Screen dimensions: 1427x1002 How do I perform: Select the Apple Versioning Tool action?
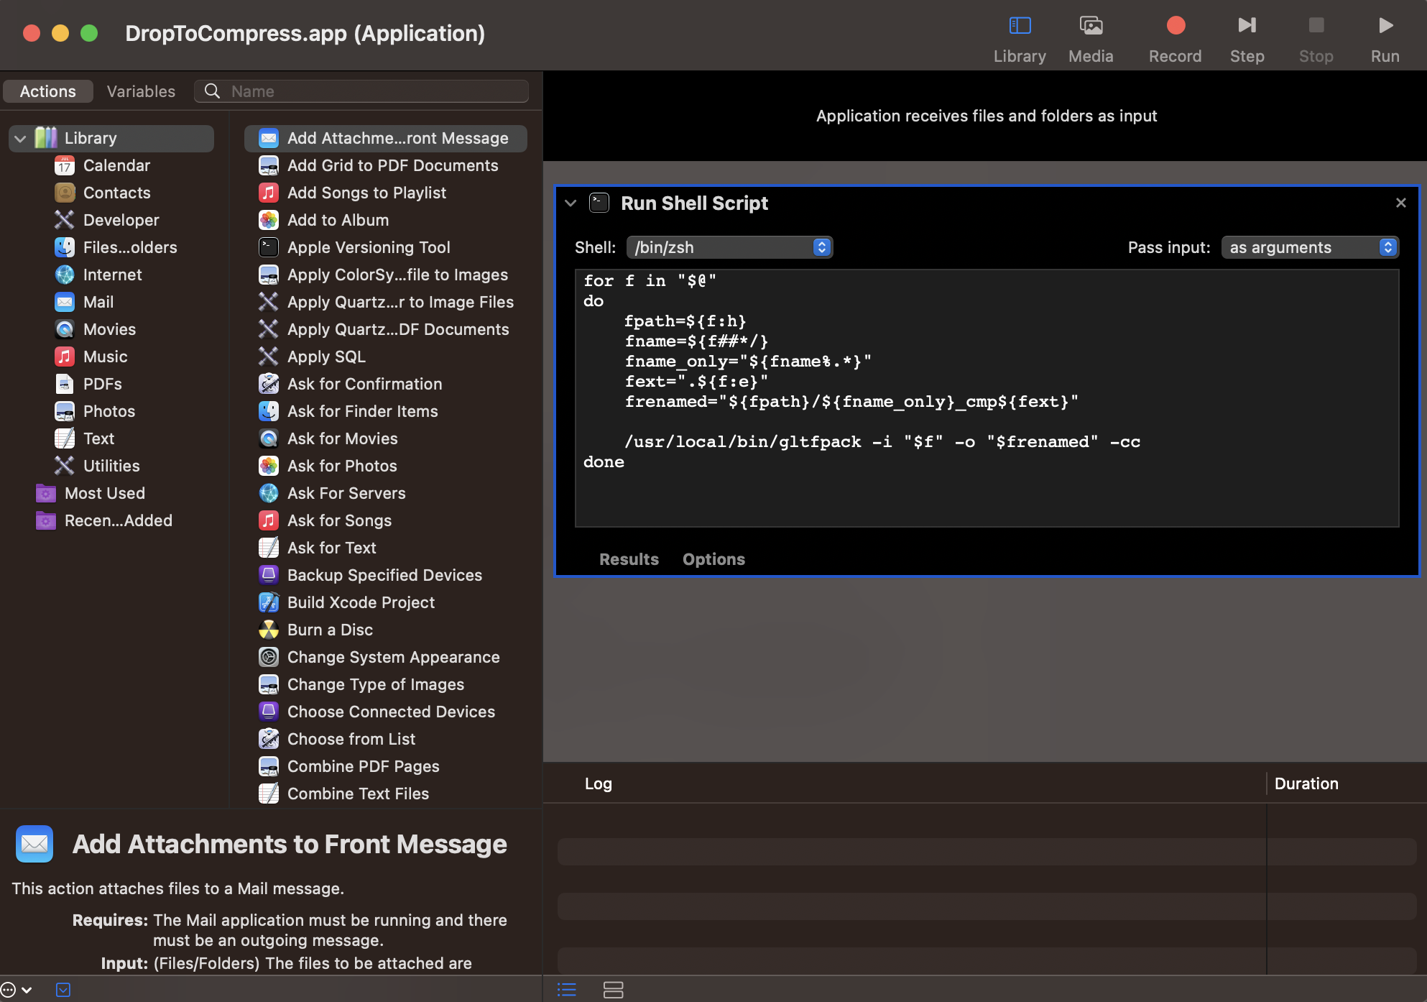[x=369, y=247]
